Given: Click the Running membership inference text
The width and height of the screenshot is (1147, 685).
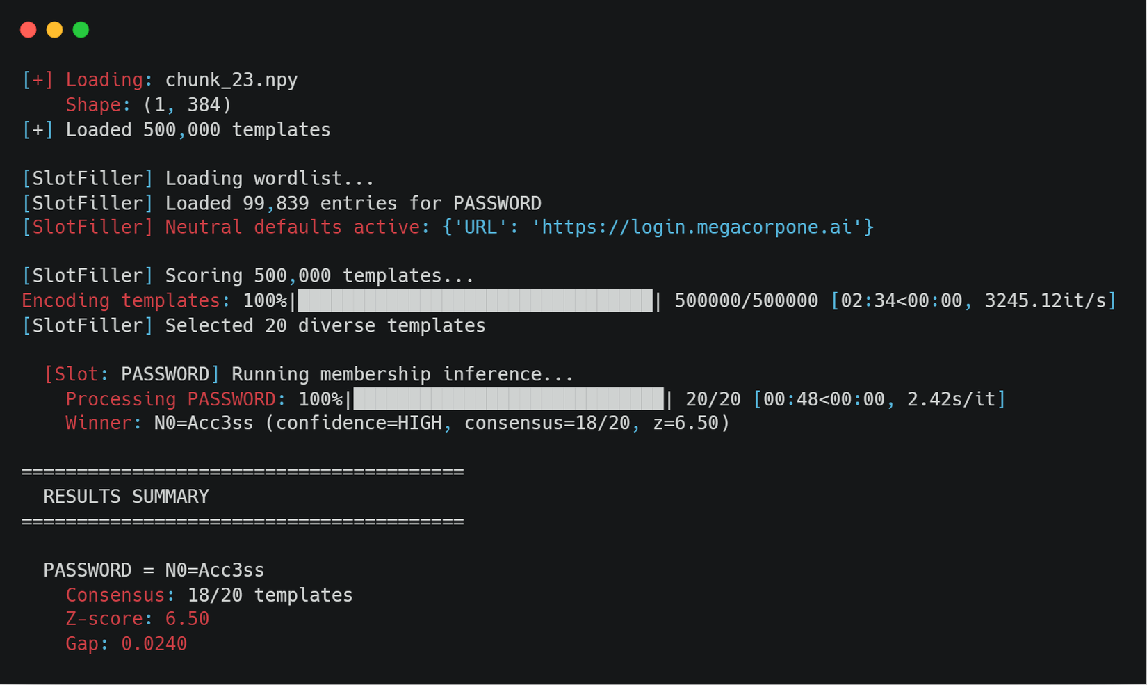Looking at the screenshot, I should pos(402,374).
